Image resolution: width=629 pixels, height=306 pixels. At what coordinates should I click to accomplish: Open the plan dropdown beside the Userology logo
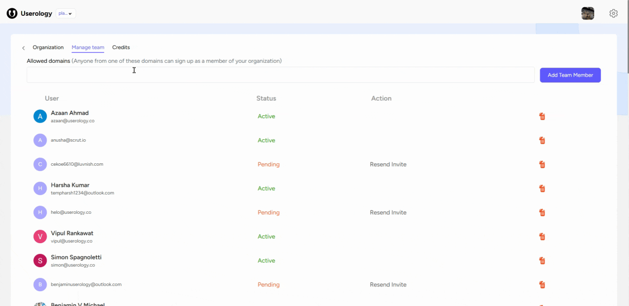[65, 13]
